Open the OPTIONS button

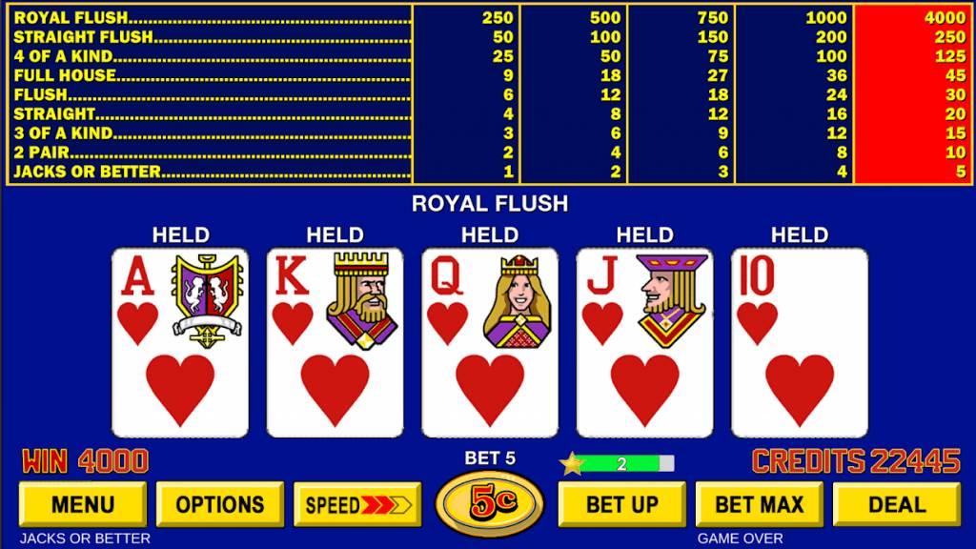(x=220, y=505)
